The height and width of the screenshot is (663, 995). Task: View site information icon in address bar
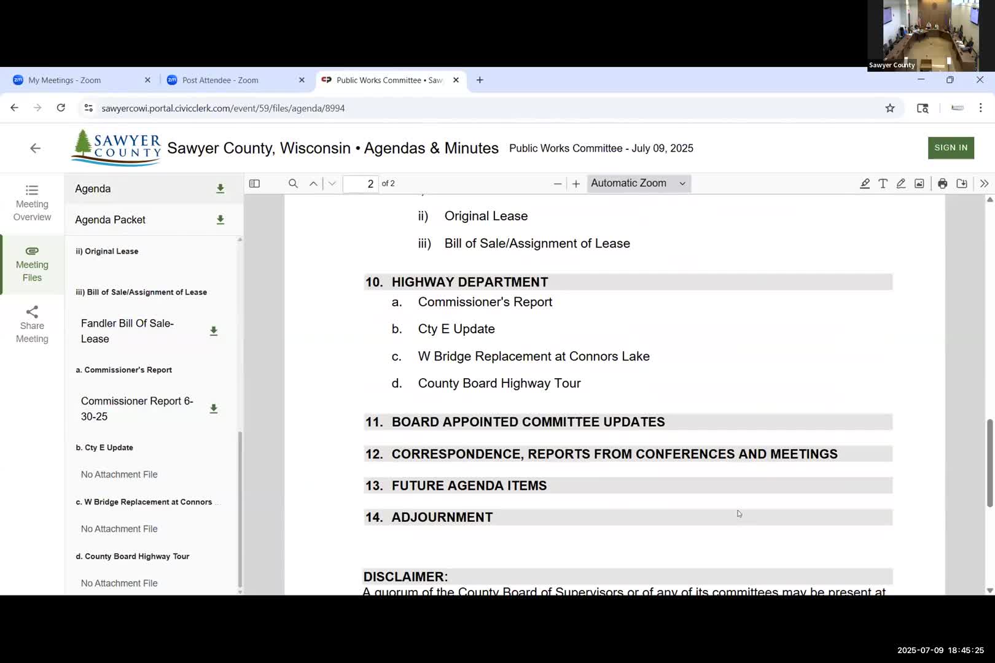pyautogui.click(x=88, y=108)
